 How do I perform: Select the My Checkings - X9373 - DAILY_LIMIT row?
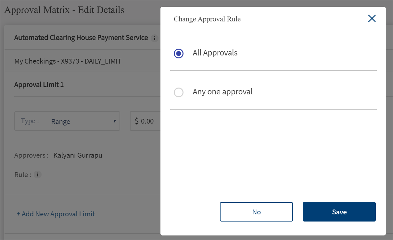coord(68,61)
